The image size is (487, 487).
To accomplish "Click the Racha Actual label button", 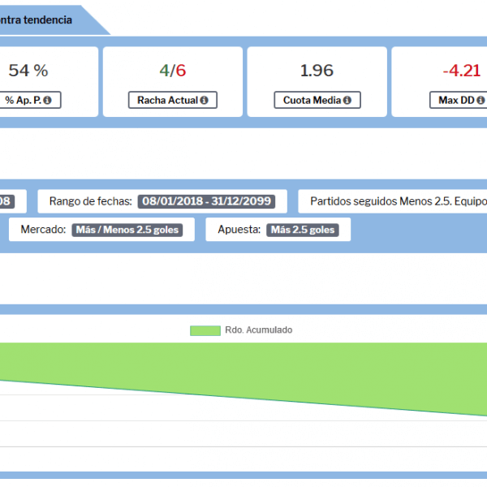I will [173, 100].
